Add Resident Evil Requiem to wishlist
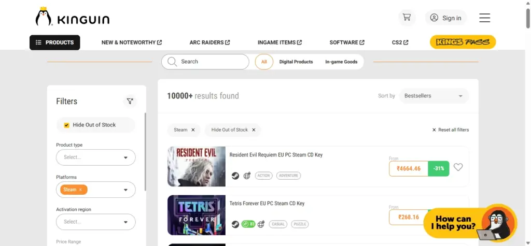This screenshot has height=246, width=531. tap(458, 167)
